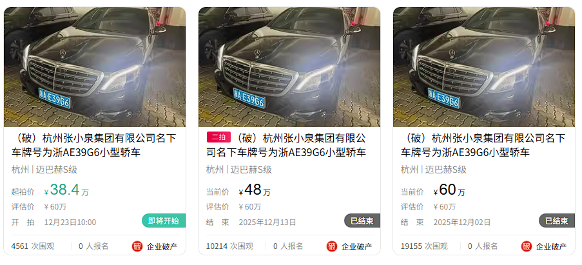Click 4561 次围观 view count
Viewport: 582px width, 265px height.
coord(33,246)
